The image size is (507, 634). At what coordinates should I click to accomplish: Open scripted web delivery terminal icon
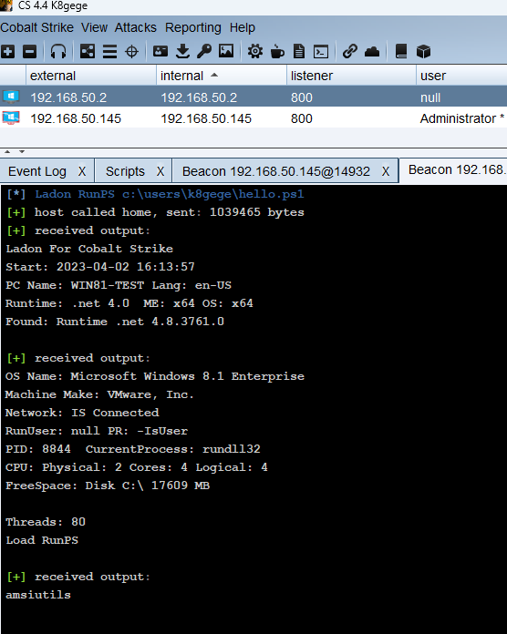tap(321, 51)
